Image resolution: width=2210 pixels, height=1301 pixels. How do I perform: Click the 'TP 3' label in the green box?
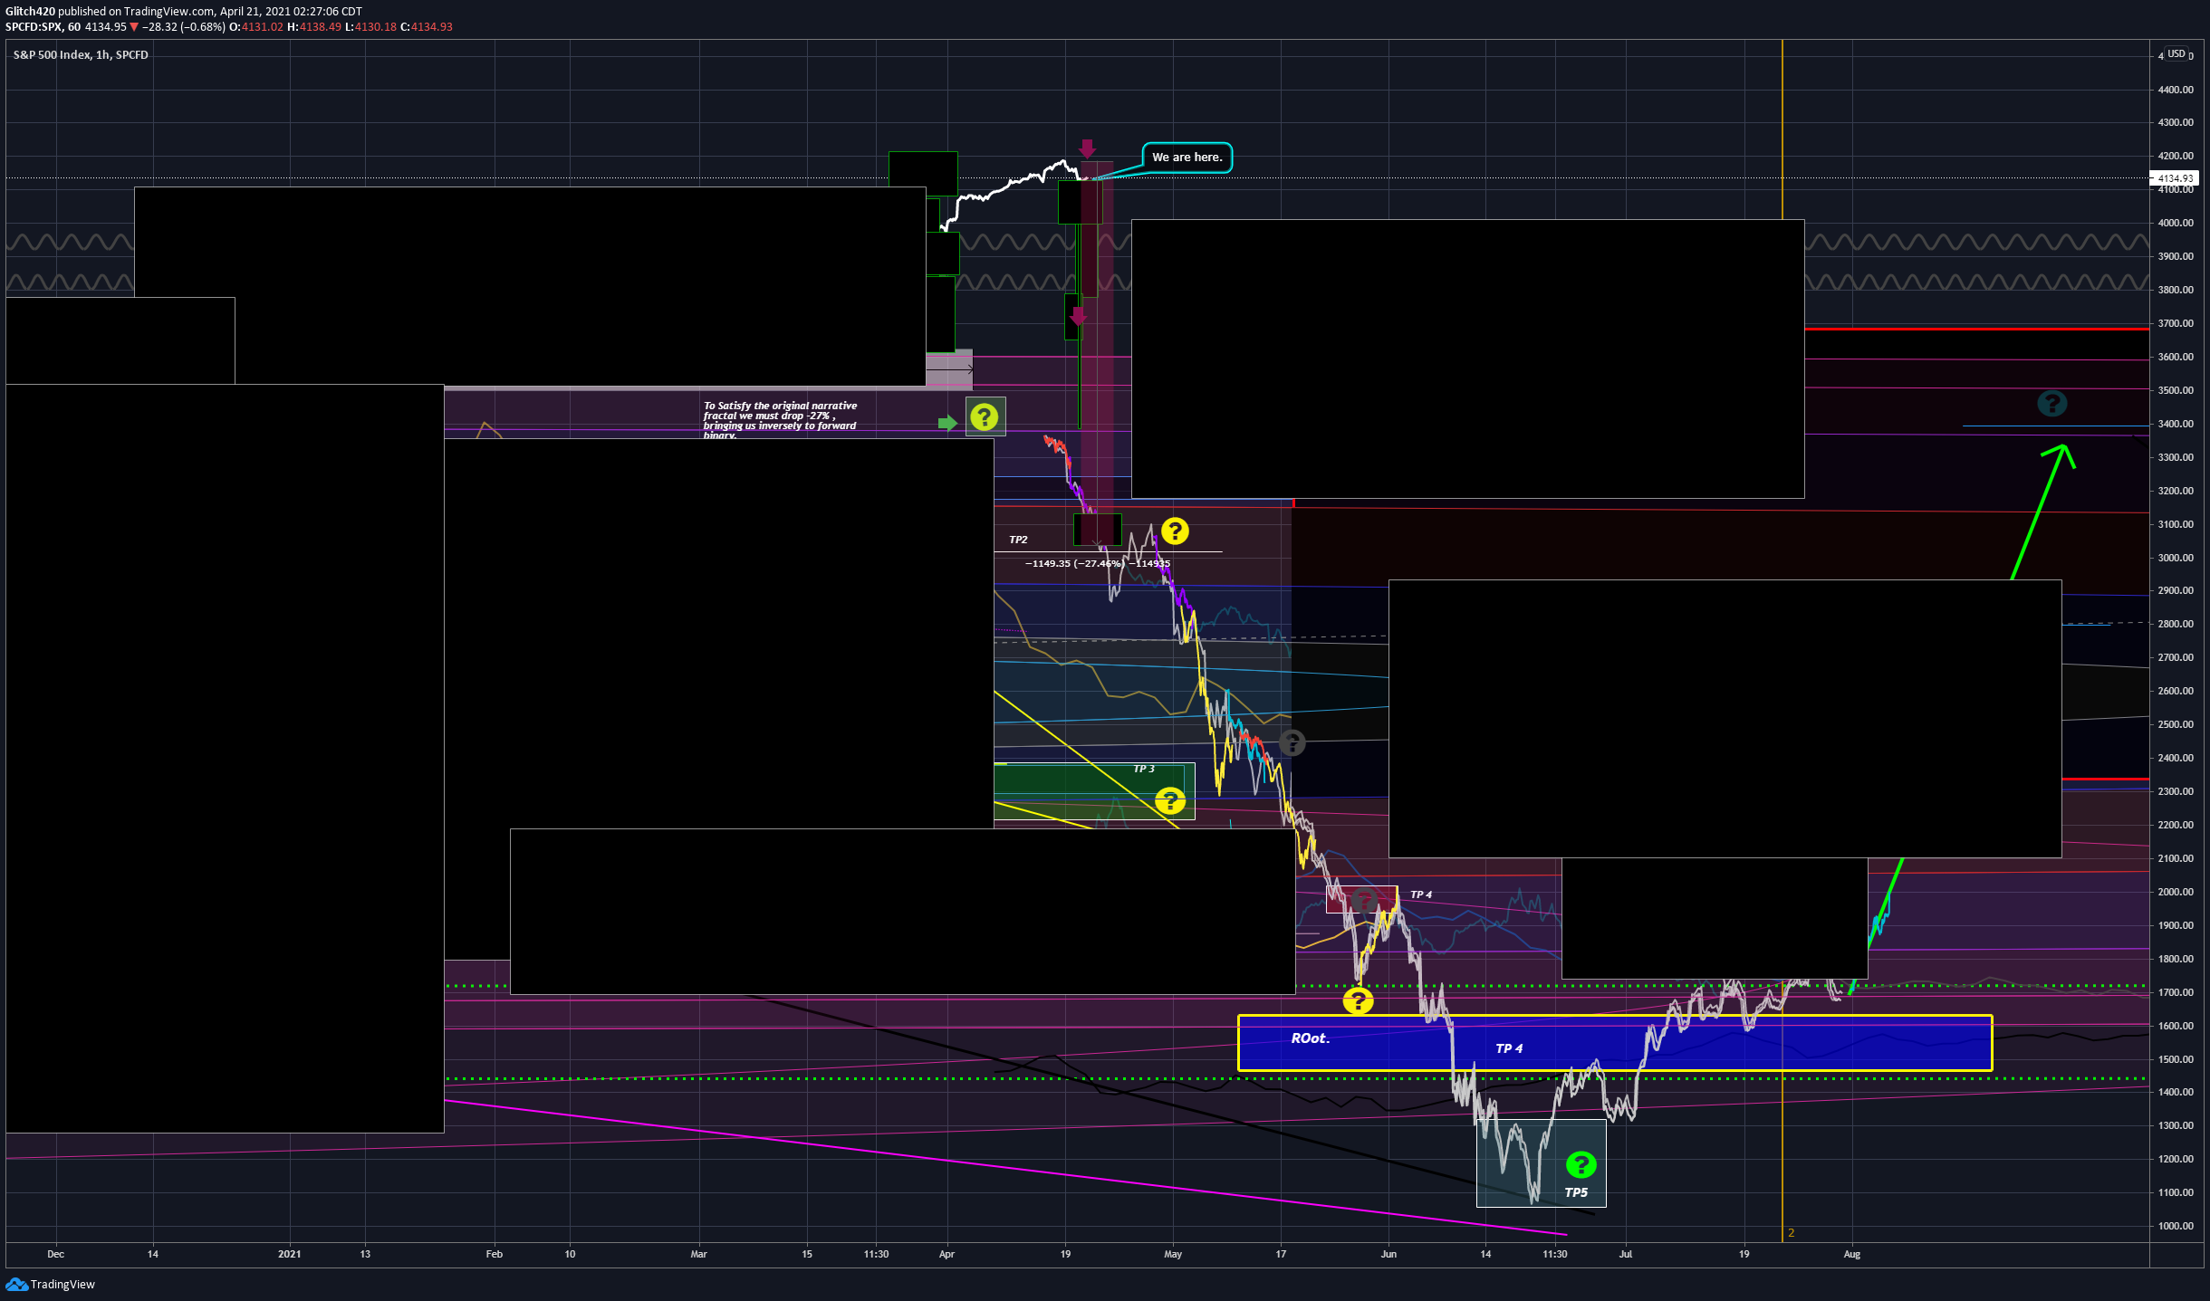click(x=1144, y=769)
